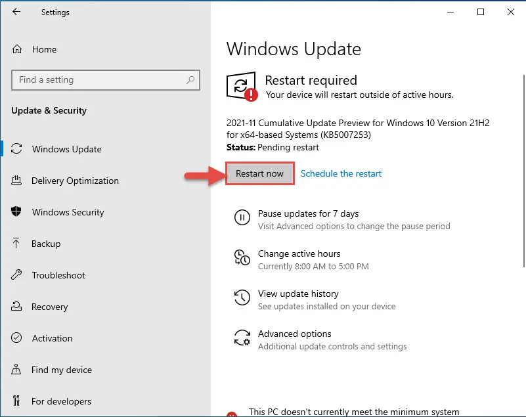Click the Restart required status icon
Viewport: 526px width, 417px height.
tap(242, 86)
